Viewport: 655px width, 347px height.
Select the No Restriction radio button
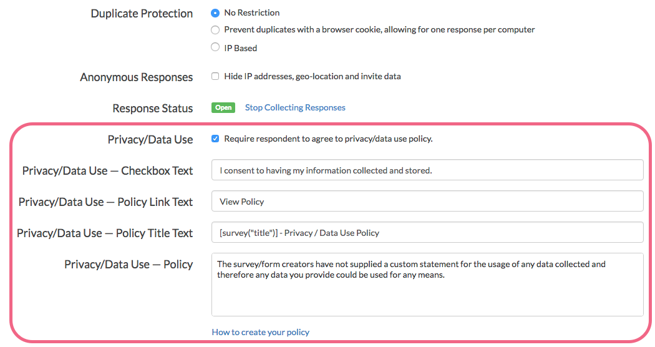coord(215,12)
